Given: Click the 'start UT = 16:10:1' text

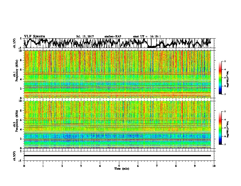Looking at the screenshot, I should [x=147, y=36].
